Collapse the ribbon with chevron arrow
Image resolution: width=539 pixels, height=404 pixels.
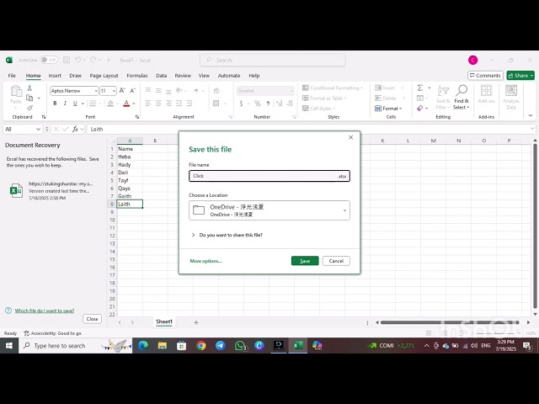(531, 116)
